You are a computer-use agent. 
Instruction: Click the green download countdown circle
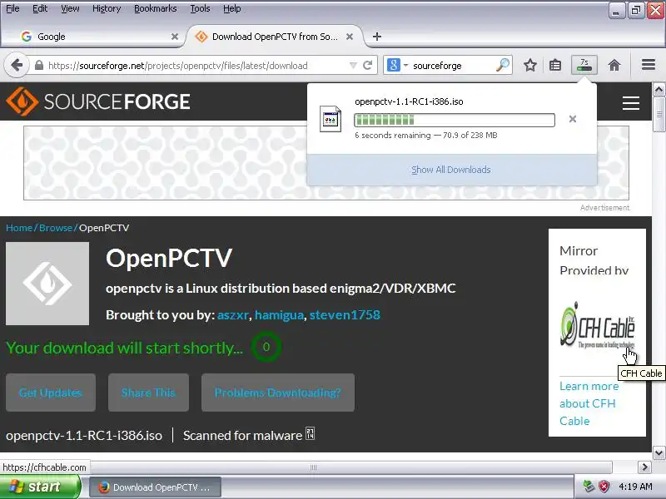266,347
